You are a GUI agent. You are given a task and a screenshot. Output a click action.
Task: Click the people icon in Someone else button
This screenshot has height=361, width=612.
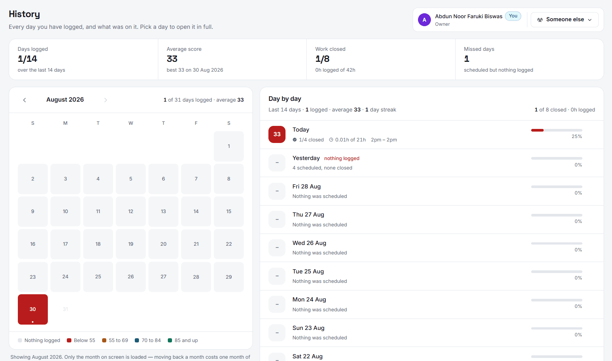(540, 20)
